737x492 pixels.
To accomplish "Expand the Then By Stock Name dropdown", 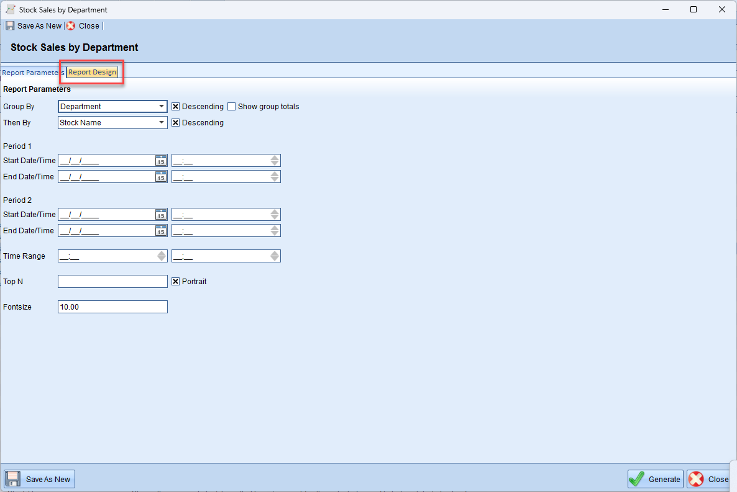I will pos(162,123).
